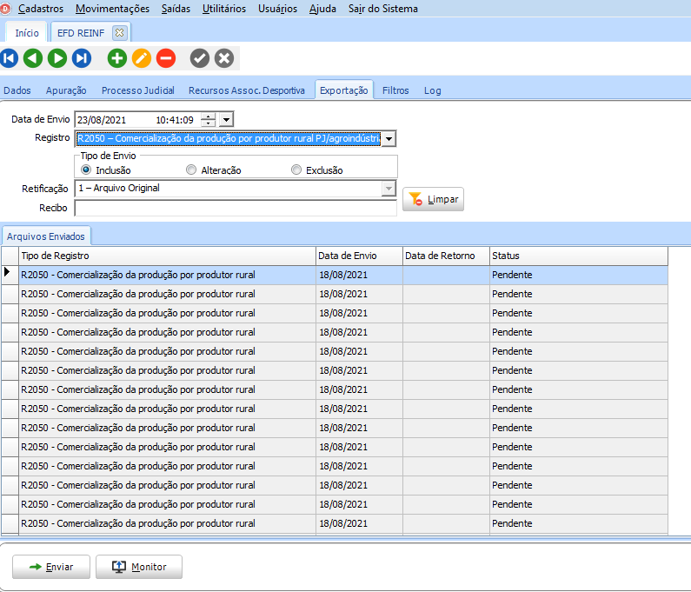Jump to the last record icon

82,58
